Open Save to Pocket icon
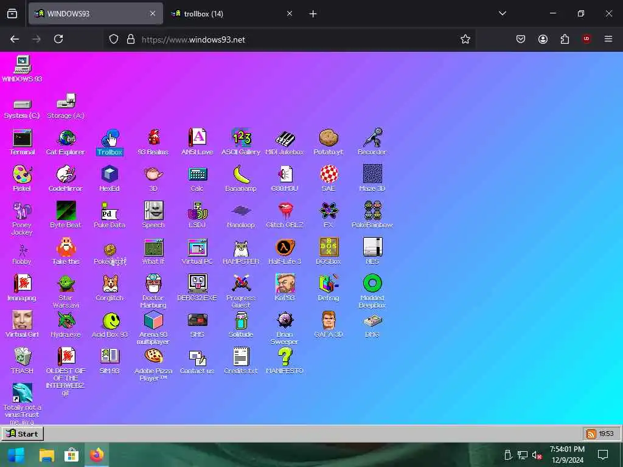This screenshot has height=467, width=623. click(x=521, y=39)
